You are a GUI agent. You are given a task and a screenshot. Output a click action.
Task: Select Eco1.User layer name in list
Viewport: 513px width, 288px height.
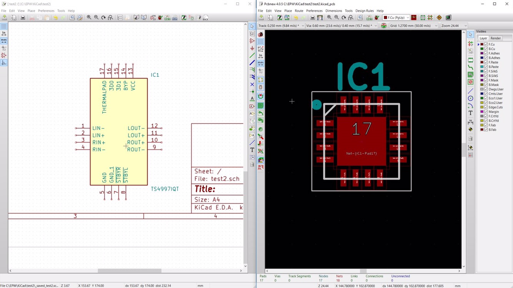click(x=496, y=98)
